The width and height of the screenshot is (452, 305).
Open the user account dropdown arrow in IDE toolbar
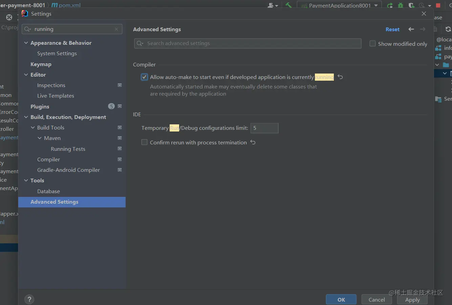(277, 6)
